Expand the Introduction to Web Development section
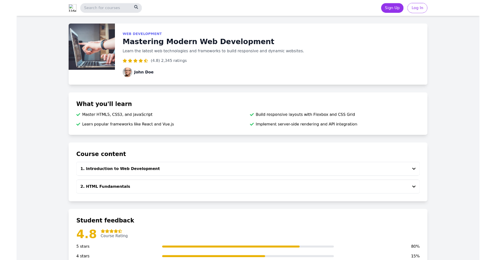The height and width of the screenshot is (260, 496). pyautogui.click(x=248, y=168)
